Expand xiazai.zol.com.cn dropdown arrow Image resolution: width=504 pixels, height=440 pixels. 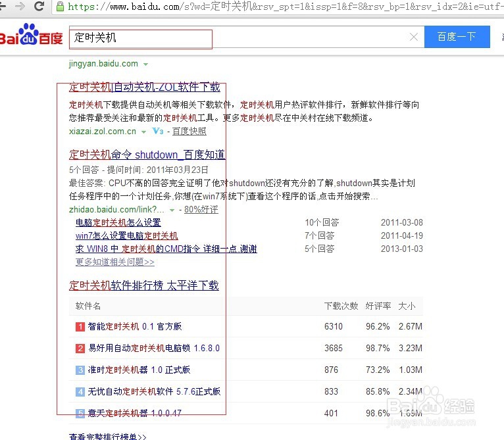(x=143, y=132)
